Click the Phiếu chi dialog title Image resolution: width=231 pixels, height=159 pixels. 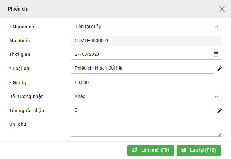click(x=18, y=9)
